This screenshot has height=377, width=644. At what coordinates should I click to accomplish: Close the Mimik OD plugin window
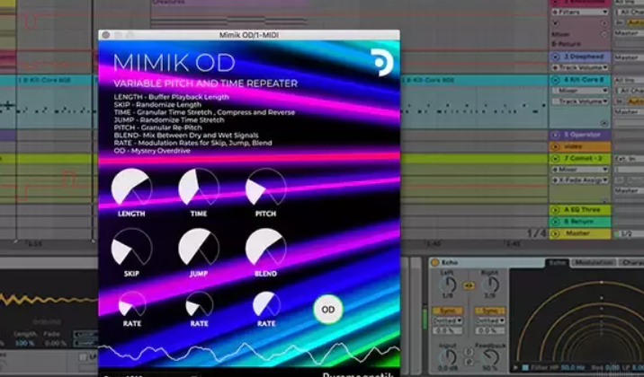[105, 35]
